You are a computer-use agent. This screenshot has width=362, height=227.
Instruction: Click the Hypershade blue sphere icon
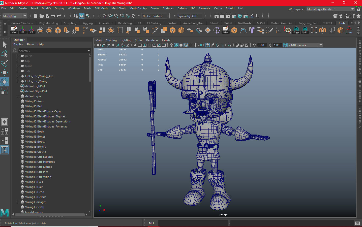240,16
